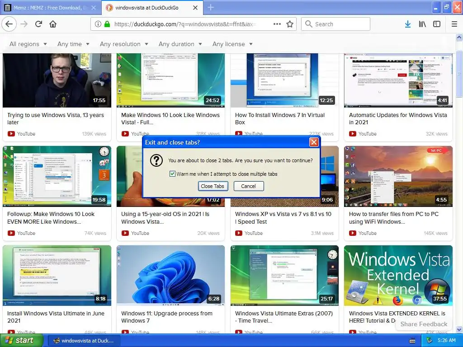Open Install Windows Vista Ultimate in June 2021
The width and height of the screenshot is (463, 347).
point(56,317)
